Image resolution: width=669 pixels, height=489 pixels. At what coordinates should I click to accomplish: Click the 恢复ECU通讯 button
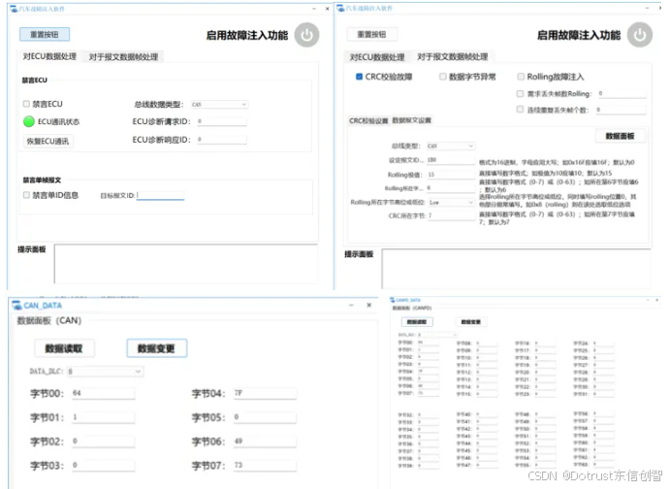pyautogui.click(x=48, y=141)
